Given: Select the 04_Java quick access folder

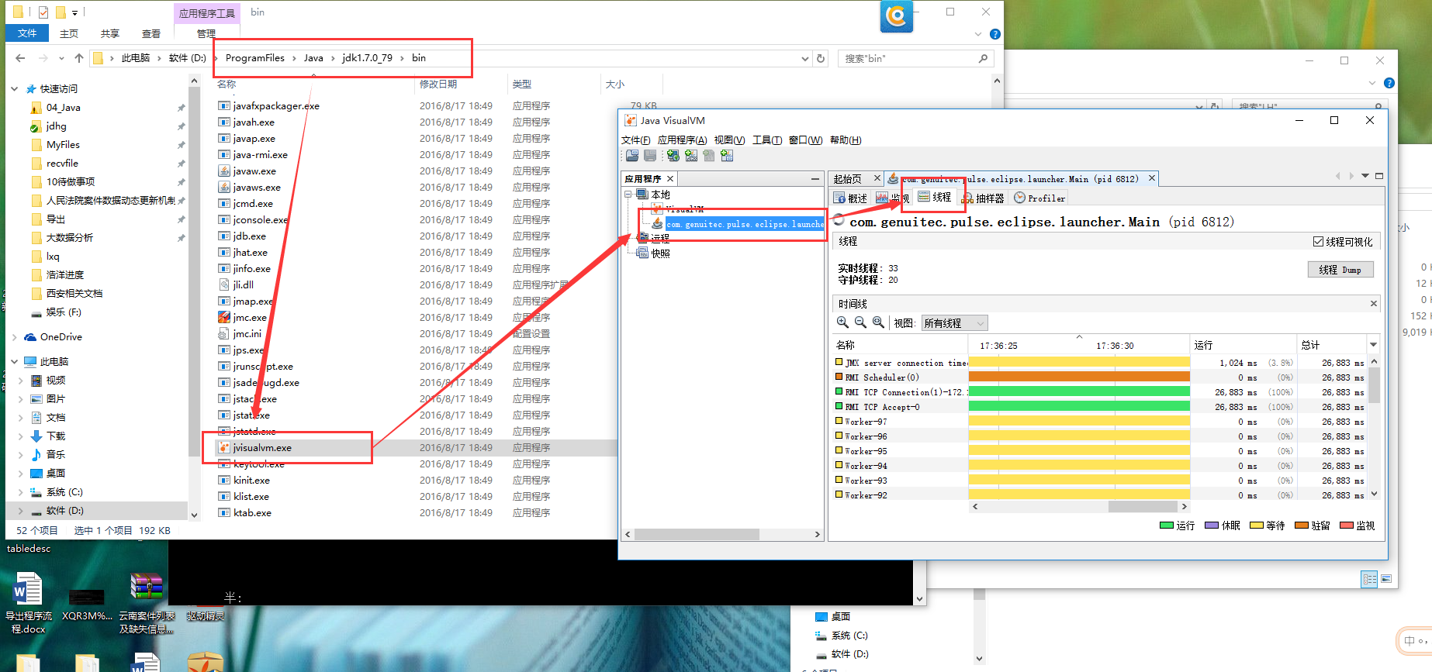Looking at the screenshot, I should coord(64,108).
